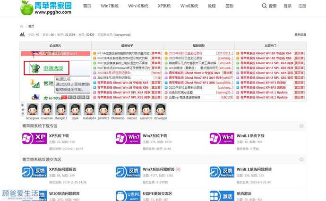Click the 登录 link in the header
Viewport: 326px width, 201px height.
pyautogui.click(x=288, y=6)
